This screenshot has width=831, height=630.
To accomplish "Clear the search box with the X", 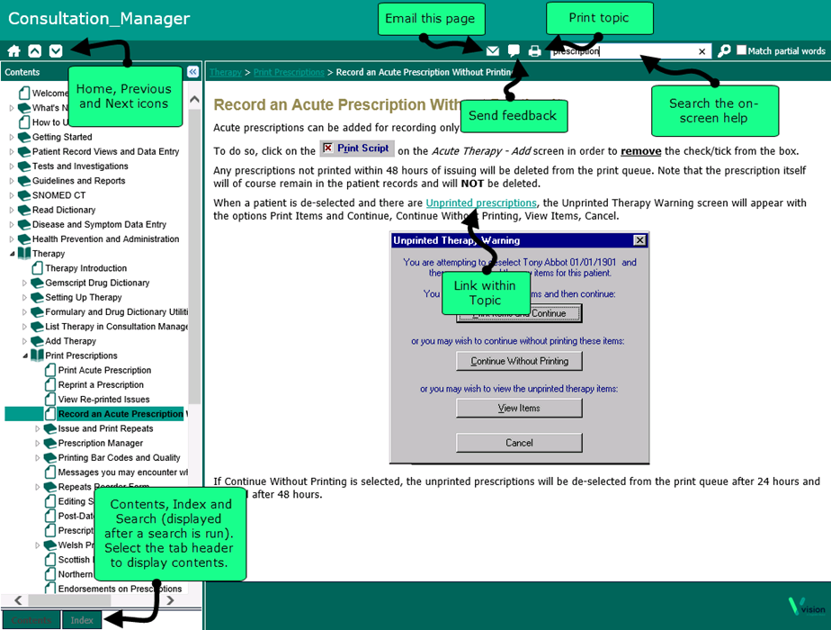I will 702,51.
